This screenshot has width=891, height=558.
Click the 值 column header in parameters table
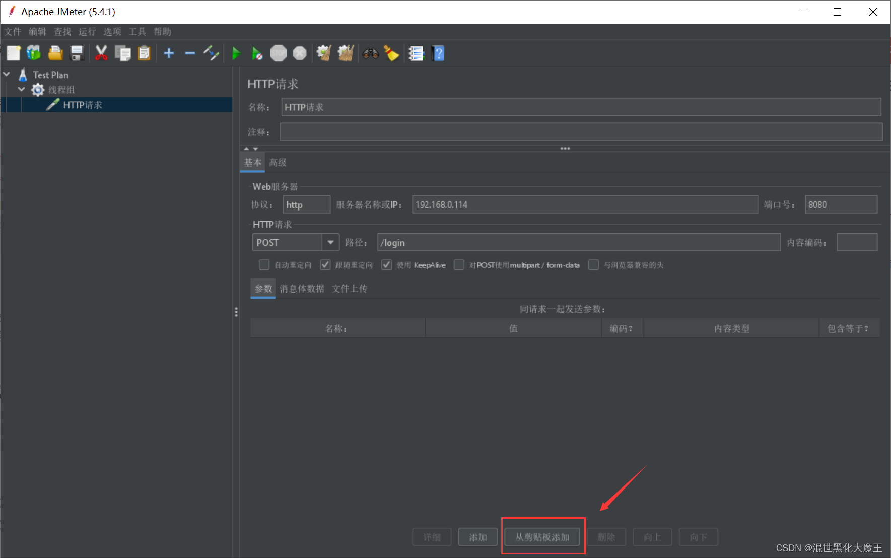click(x=513, y=328)
